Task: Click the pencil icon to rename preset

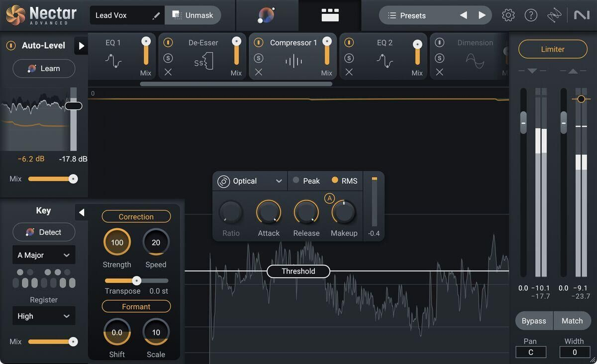Action: pyautogui.click(x=156, y=15)
